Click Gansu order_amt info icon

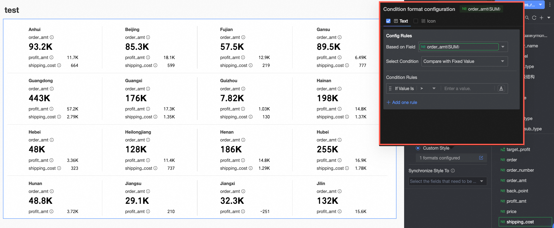(x=340, y=37)
